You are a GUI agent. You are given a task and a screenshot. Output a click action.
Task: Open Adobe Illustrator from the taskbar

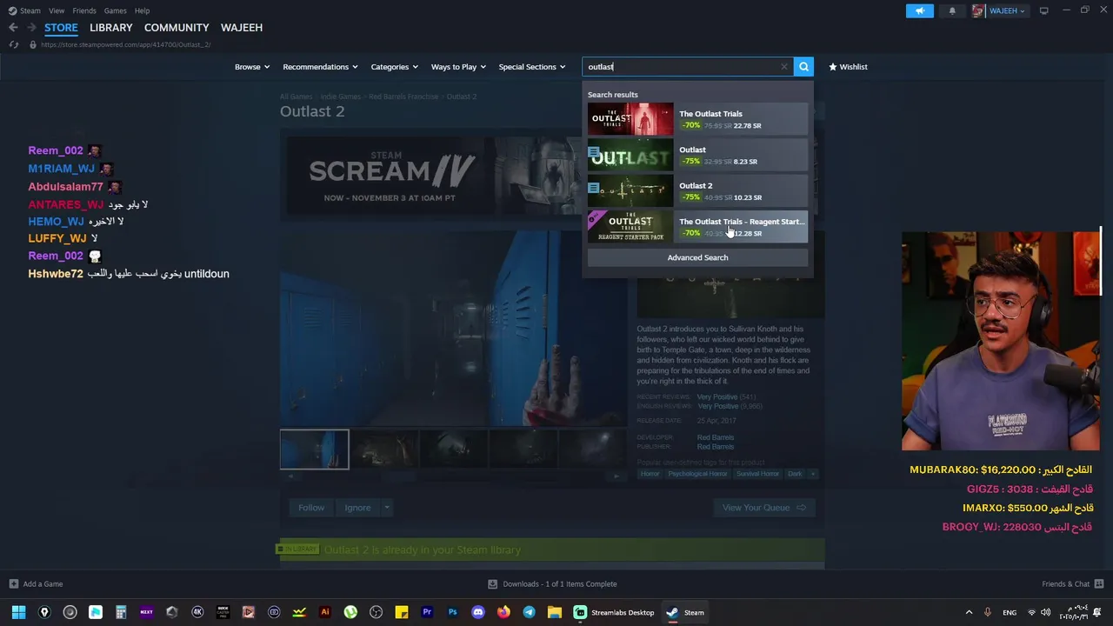click(325, 612)
